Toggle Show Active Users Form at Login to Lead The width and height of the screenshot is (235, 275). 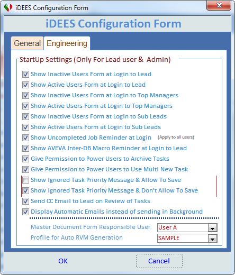point(25,85)
